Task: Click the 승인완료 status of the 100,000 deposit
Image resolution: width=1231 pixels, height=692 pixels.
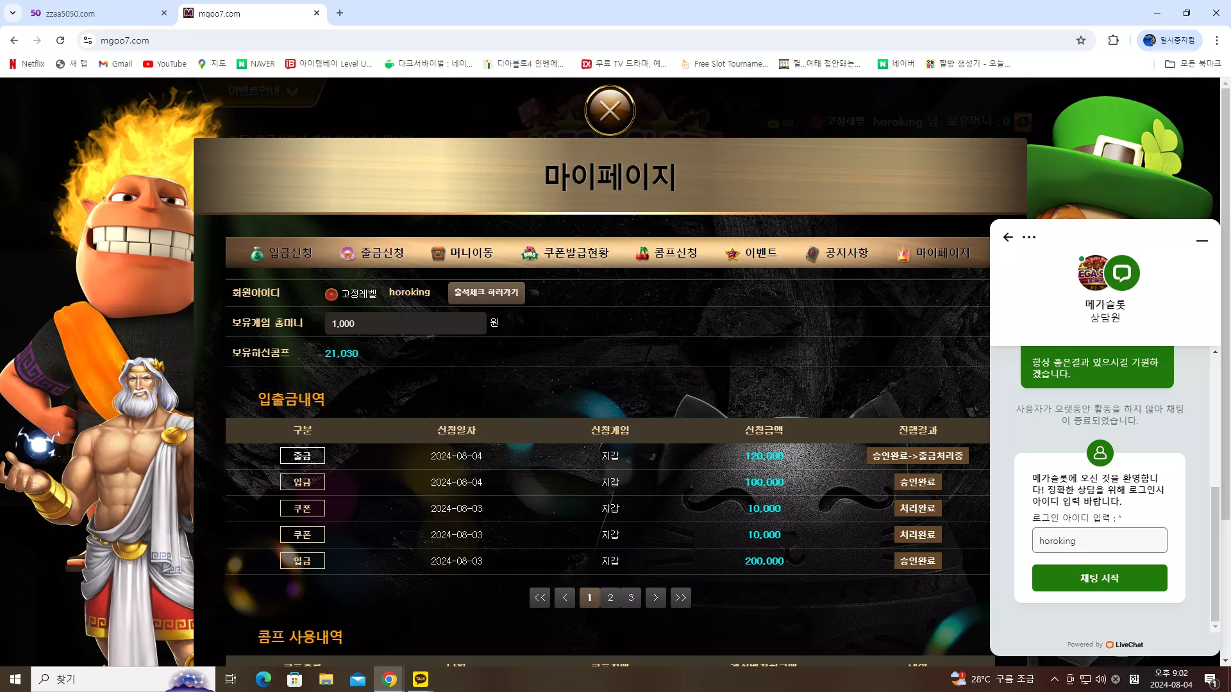Action: [x=917, y=482]
